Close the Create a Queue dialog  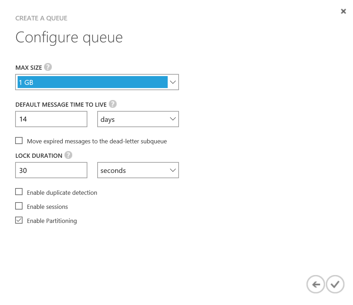coord(343,11)
